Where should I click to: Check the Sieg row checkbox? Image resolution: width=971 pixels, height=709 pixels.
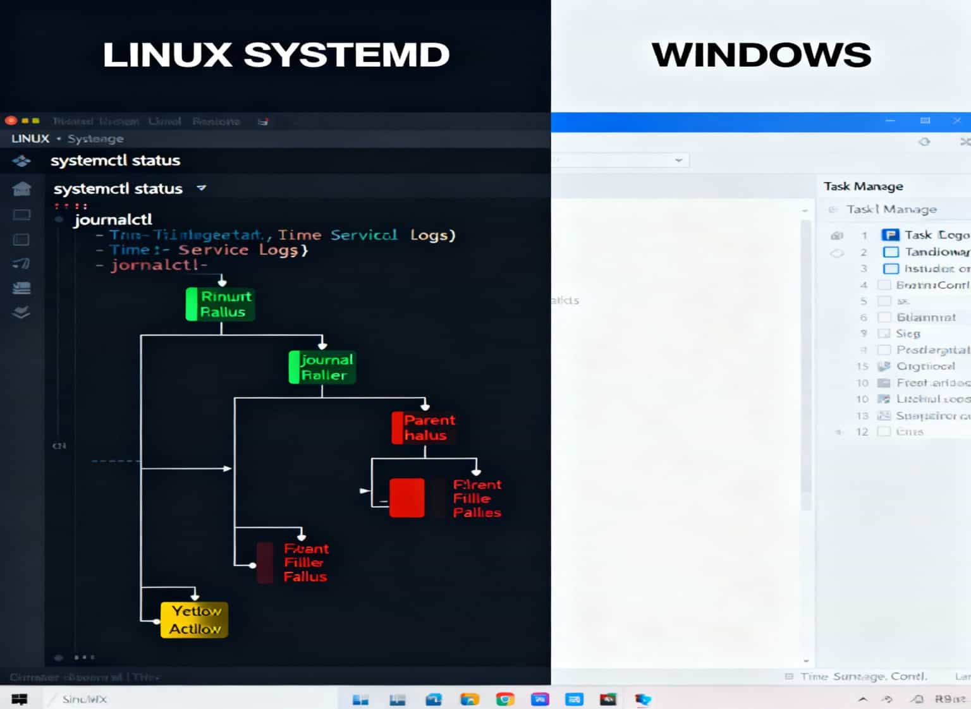pyautogui.click(x=884, y=334)
